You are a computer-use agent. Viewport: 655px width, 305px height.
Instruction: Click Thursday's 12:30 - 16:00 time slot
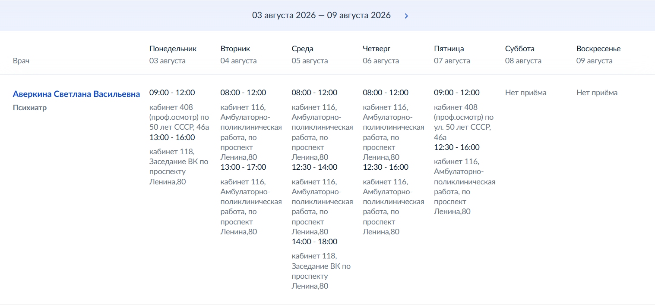386,167
